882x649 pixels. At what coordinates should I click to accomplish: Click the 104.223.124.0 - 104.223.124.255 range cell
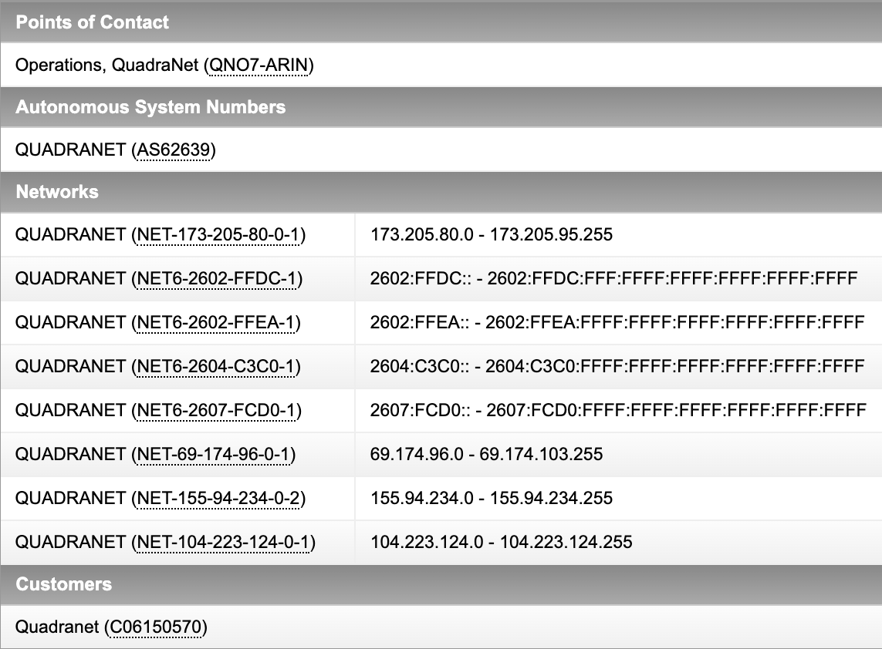click(x=618, y=542)
